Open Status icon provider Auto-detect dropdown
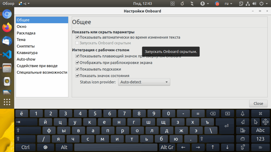The image size is (271, 152). 144,82
